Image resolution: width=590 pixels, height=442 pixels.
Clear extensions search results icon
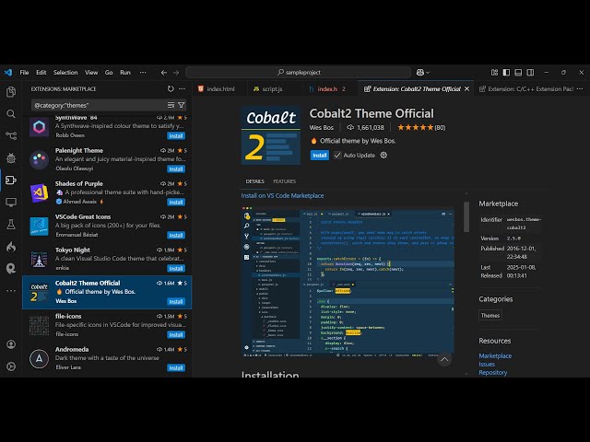(171, 105)
